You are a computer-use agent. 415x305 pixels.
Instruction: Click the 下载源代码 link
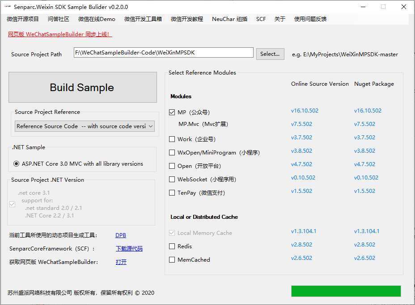coord(129,249)
